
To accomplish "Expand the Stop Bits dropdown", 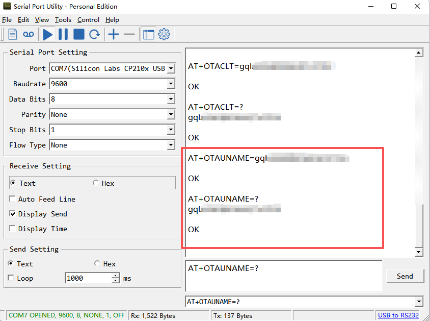I will tap(171, 130).
